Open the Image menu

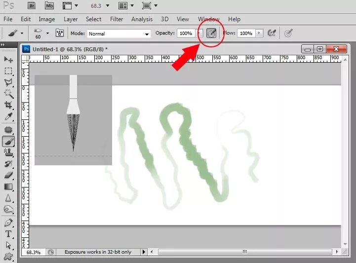(47, 19)
